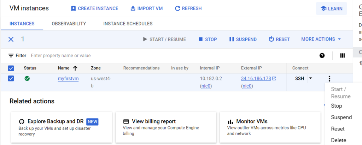
Task: Click the Related actions heading
Action: [x=32, y=101]
